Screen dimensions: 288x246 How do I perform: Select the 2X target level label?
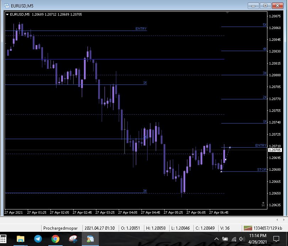(x=265, y=97)
